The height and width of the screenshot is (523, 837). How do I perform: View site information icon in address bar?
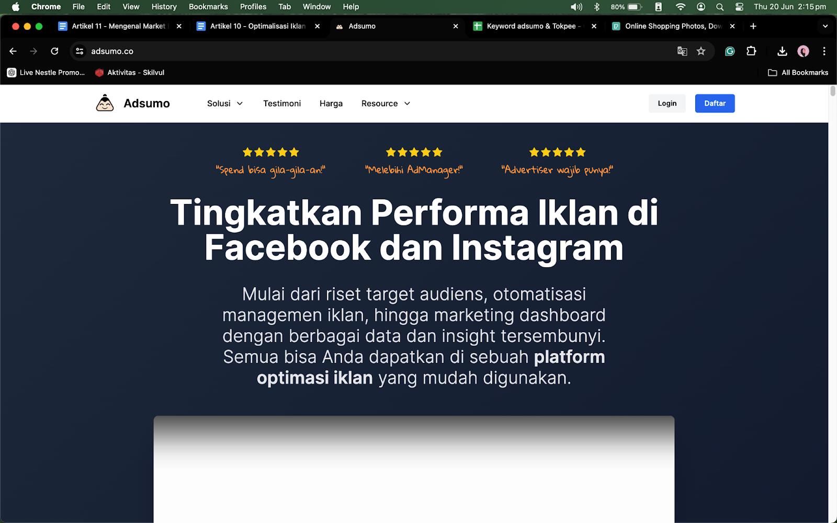click(80, 51)
